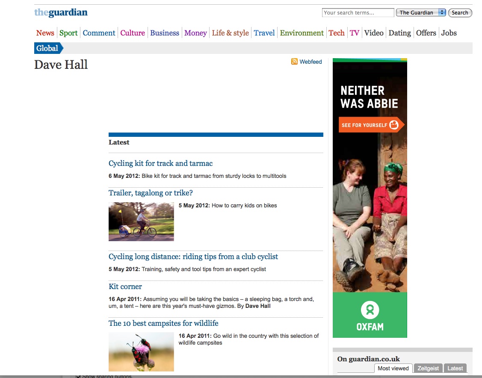Open 'Cycling kit for track and tarmac' article
This screenshot has height=378, width=482.
(160, 163)
